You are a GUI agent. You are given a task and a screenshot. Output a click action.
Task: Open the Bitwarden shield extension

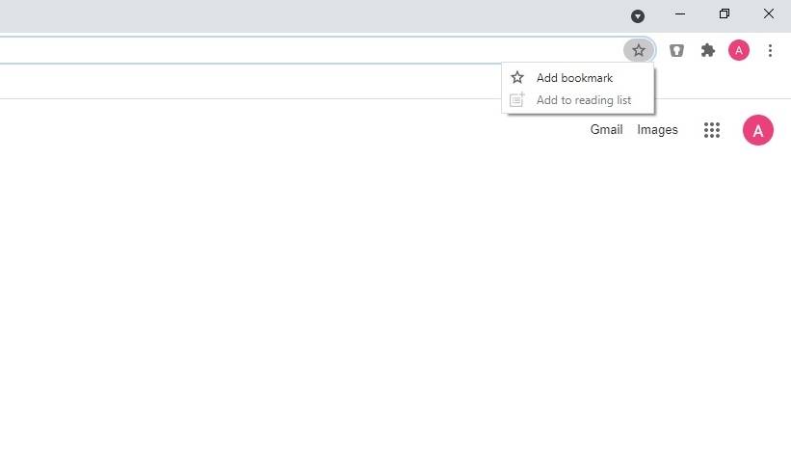pos(676,50)
